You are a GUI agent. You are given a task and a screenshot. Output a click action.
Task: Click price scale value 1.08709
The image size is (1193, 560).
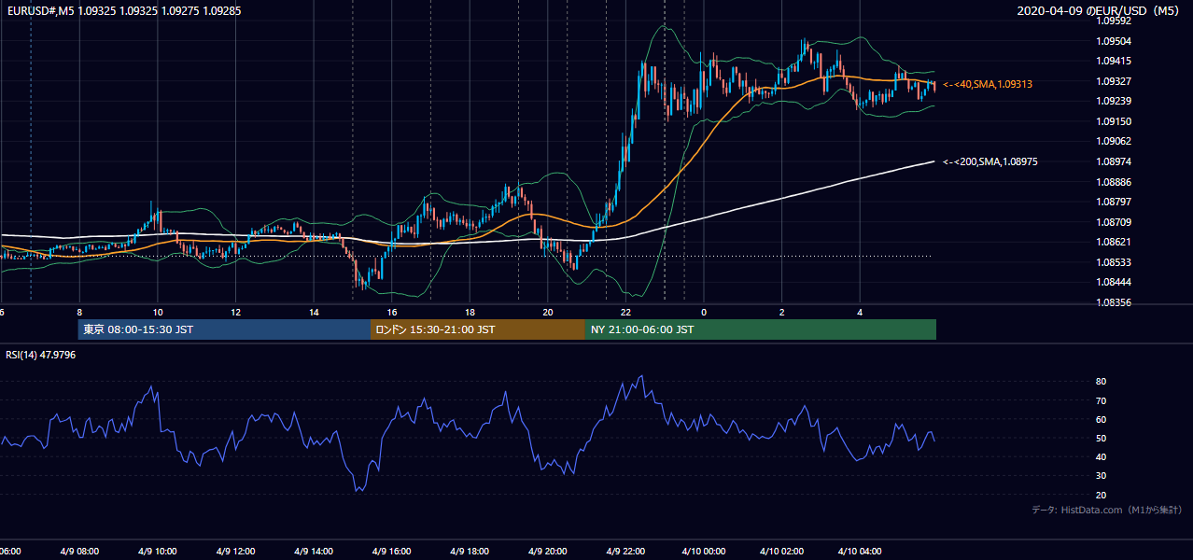[1116, 222]
